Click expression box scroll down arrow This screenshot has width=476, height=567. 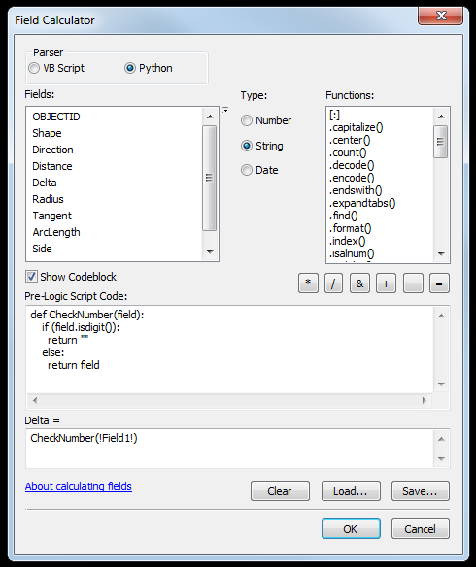(441, 459)
